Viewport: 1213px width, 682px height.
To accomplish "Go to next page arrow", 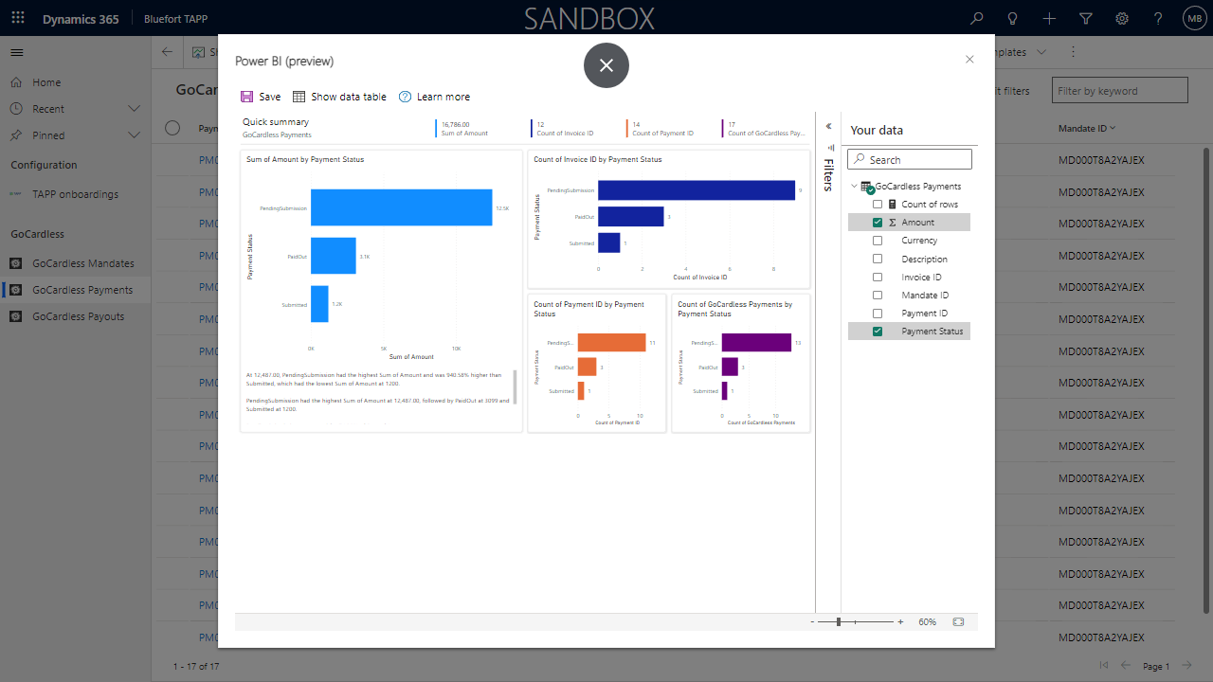I will tap(1186, 666).
